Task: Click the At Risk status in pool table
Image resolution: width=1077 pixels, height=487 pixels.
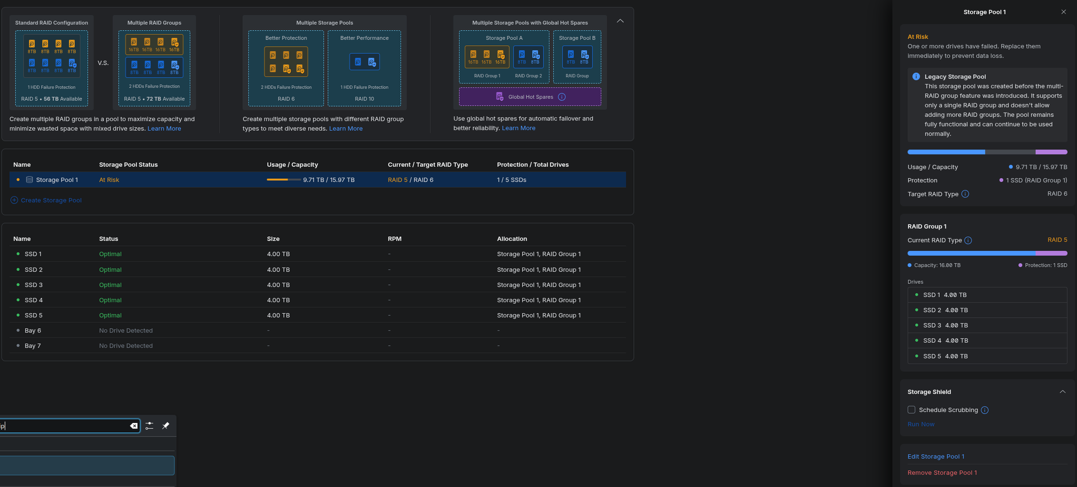Action: coord(109,180)
